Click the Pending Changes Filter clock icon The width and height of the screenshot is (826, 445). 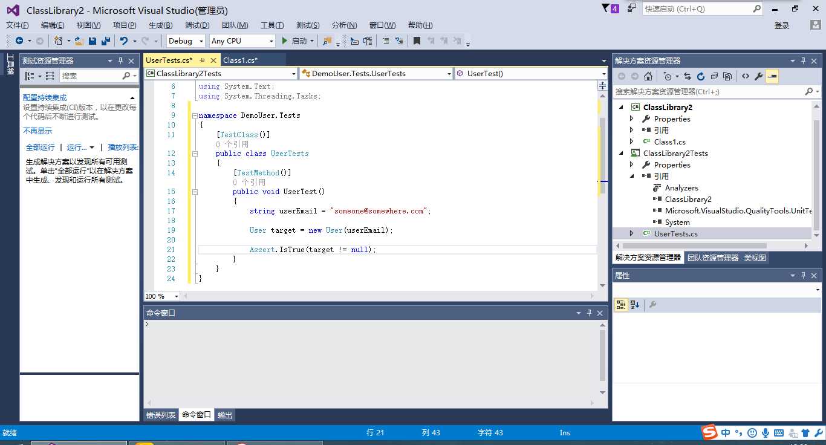click(668, 76)
